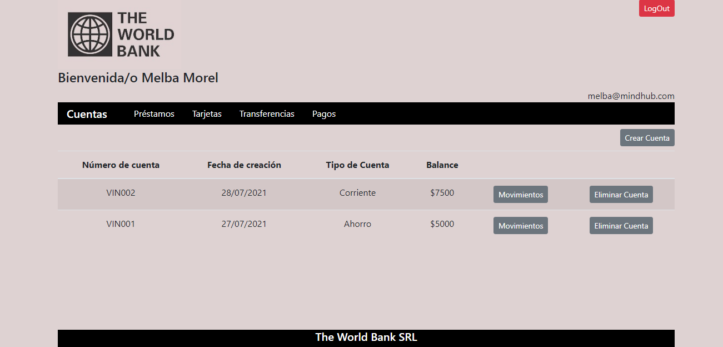
Task: Click the Bienvenida/o Melba Morel heading
Action: [138, 78]
